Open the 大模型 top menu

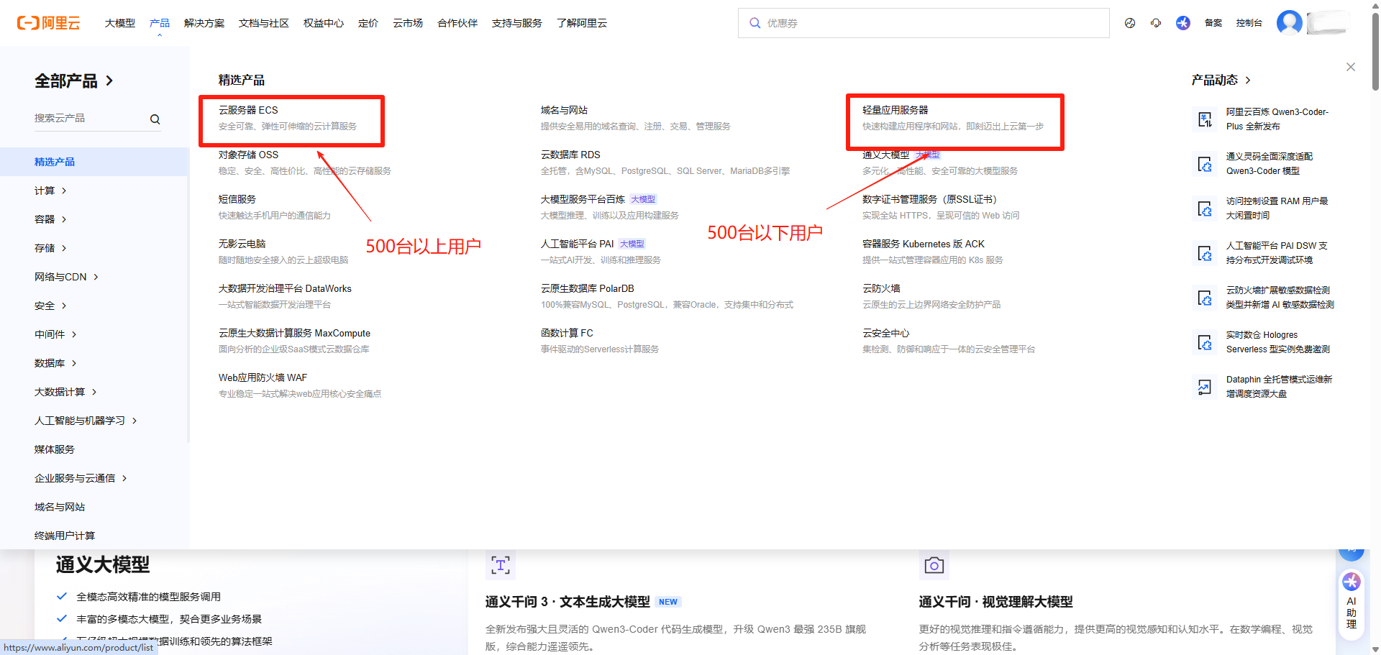120,23
